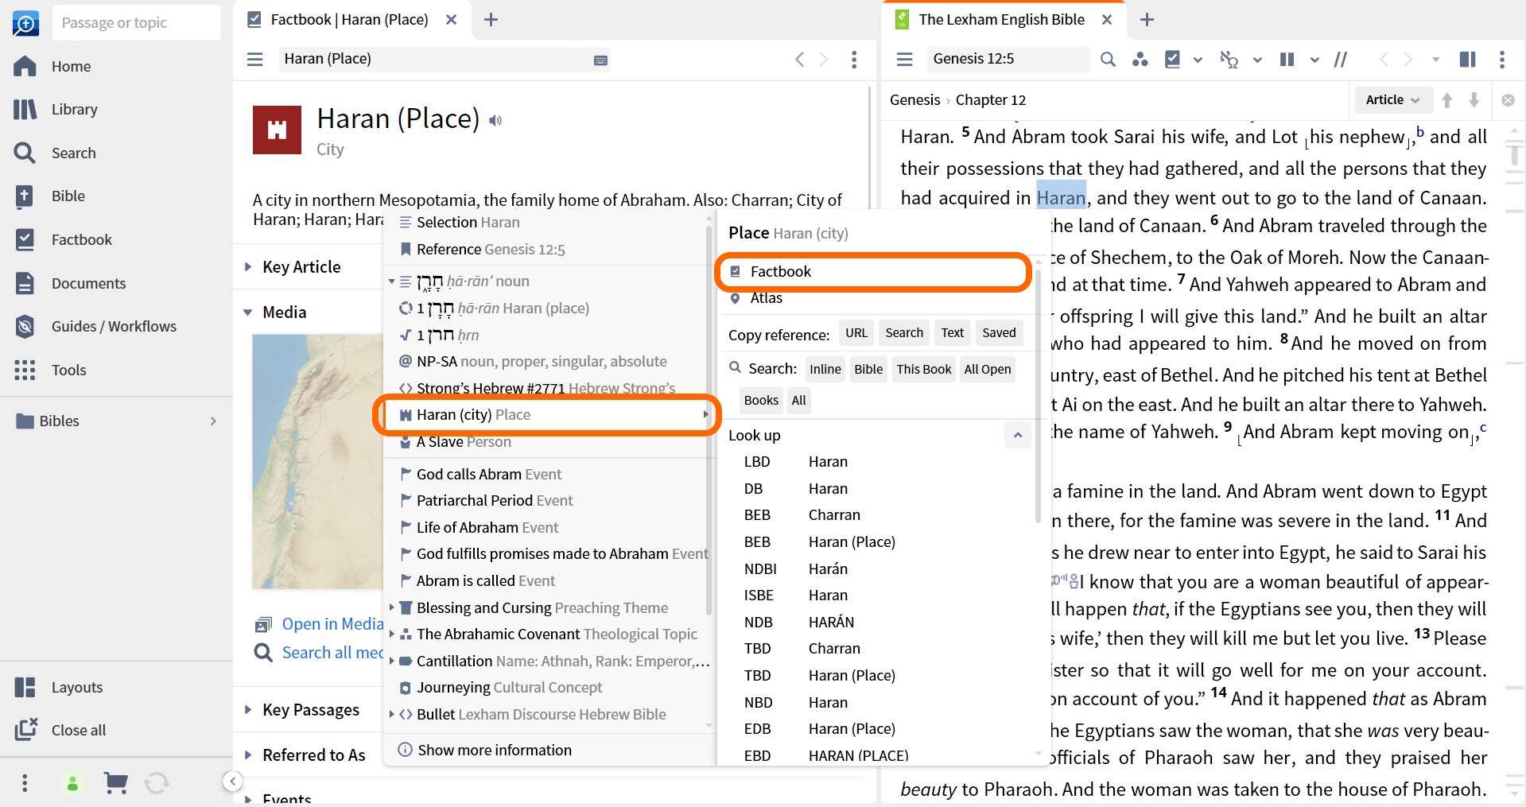Click the shopping cart icon near the bottom
Viewport: 1526px width, 807px height.
(x=115, y=783)
